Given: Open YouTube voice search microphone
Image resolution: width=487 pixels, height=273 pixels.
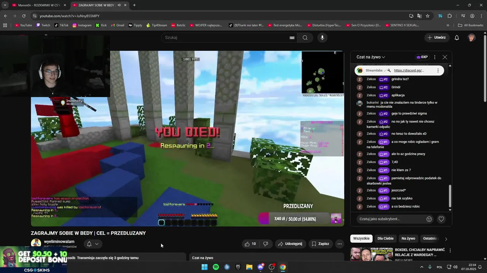Looking at the screenshot, I should point(322,38).
